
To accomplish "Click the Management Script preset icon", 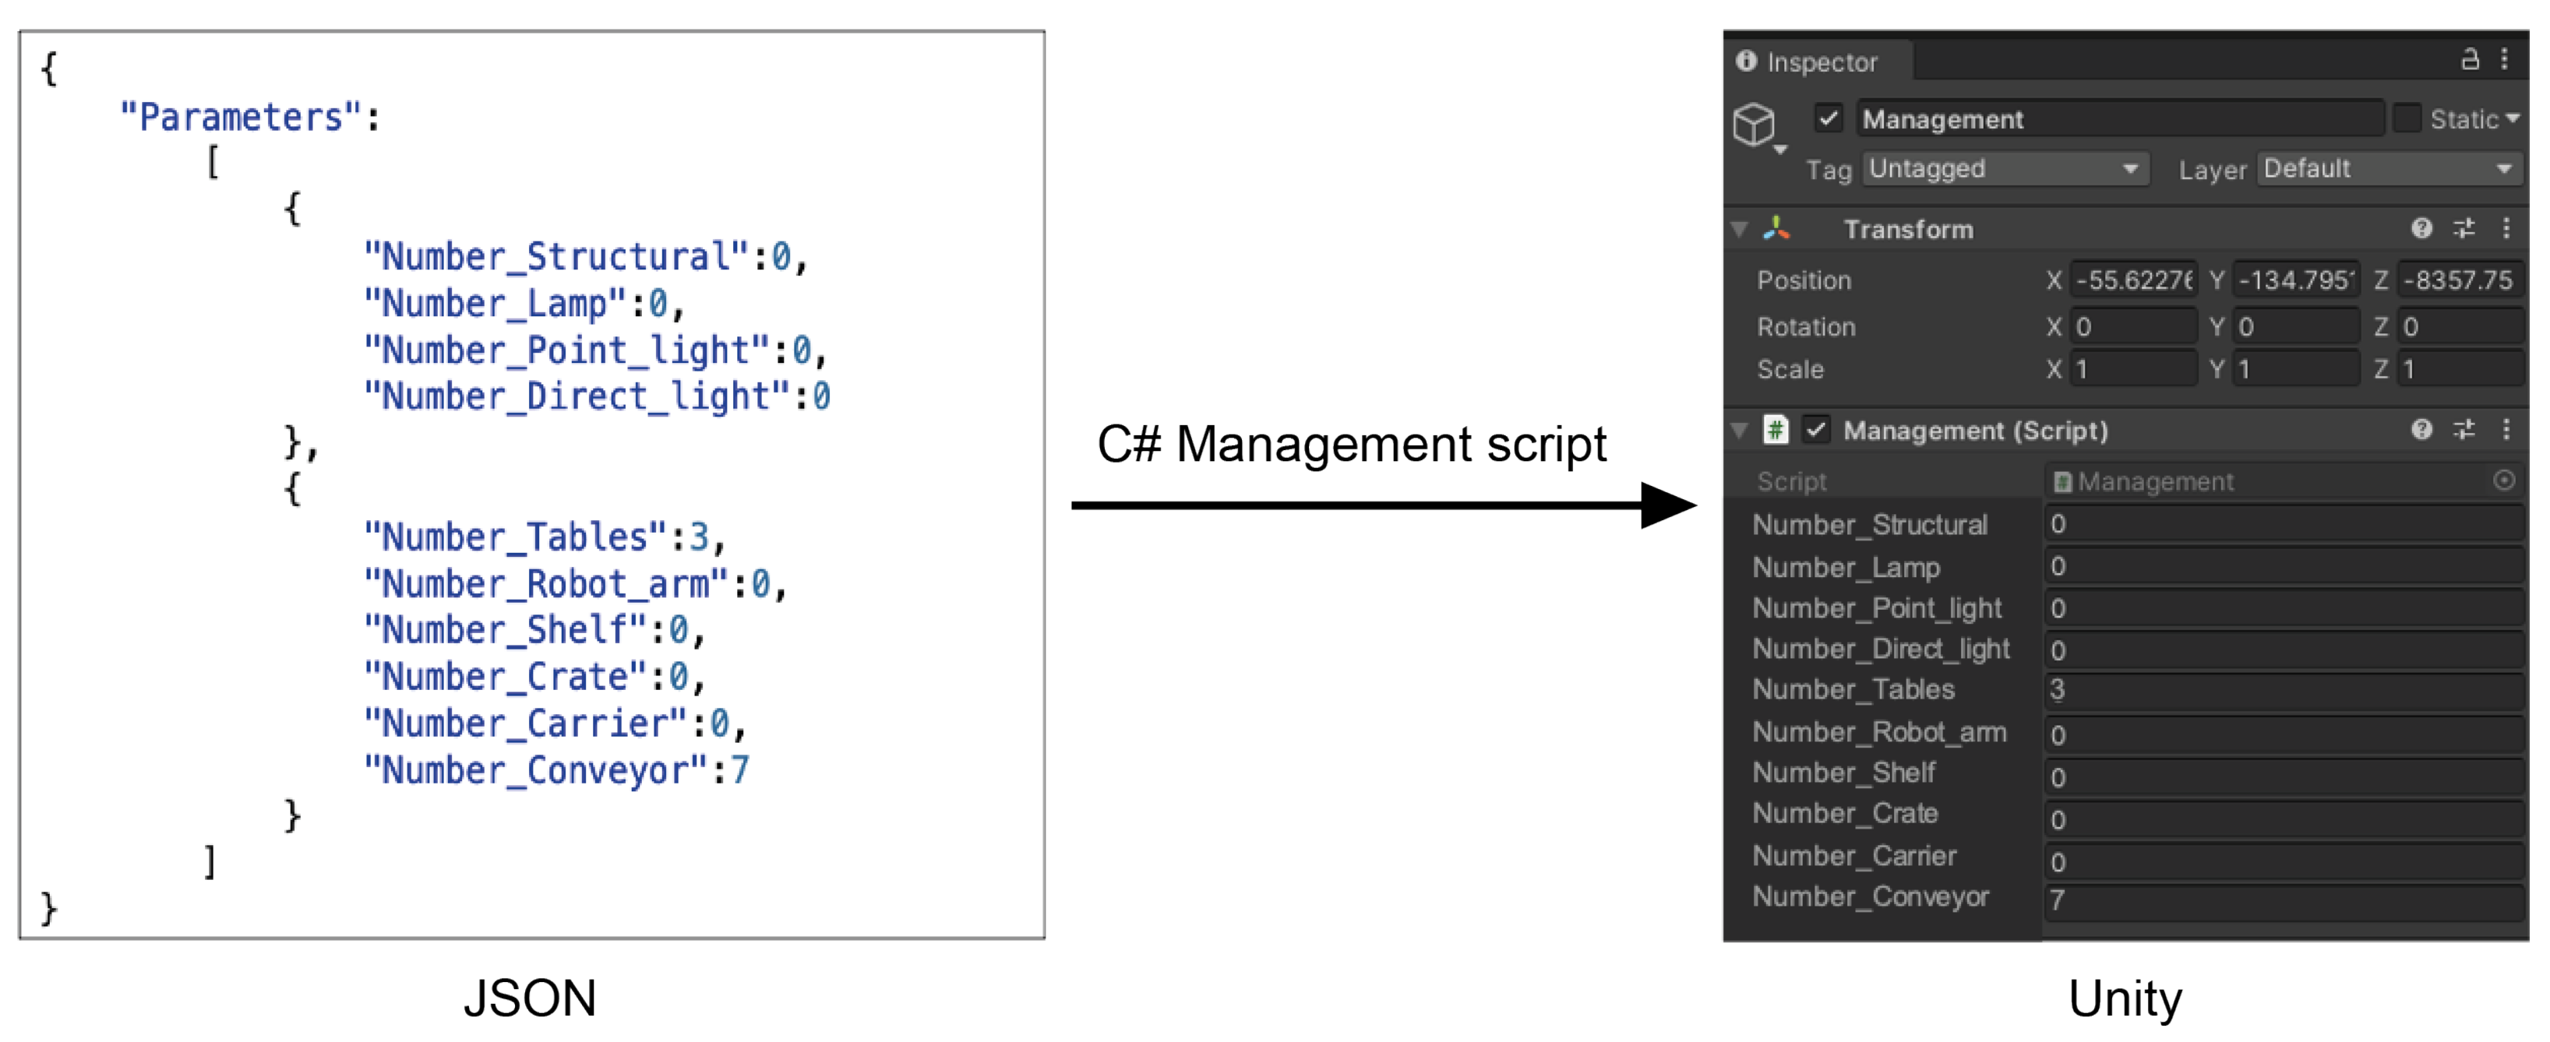I will point(2464,429).
